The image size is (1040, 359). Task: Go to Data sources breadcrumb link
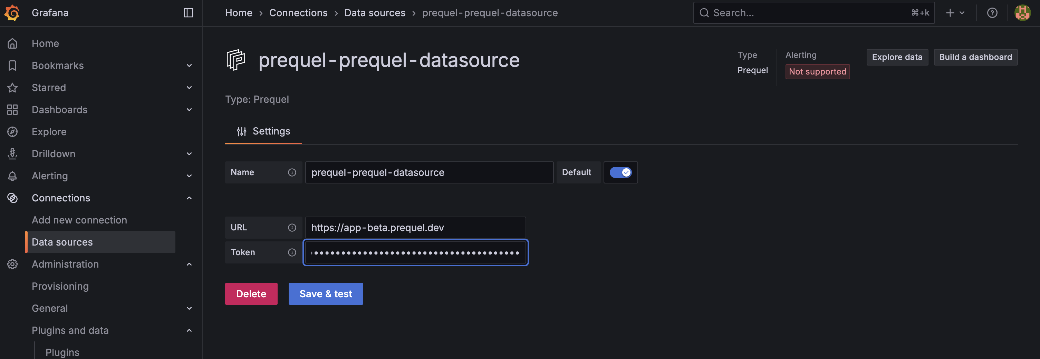tap(375, 13)
